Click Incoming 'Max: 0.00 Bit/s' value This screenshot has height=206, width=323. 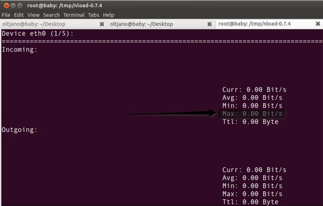[252, 114]
